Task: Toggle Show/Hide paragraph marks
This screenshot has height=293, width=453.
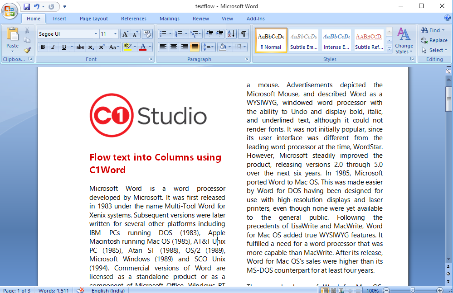Action: pyautogui.click(x=244, y=34)
